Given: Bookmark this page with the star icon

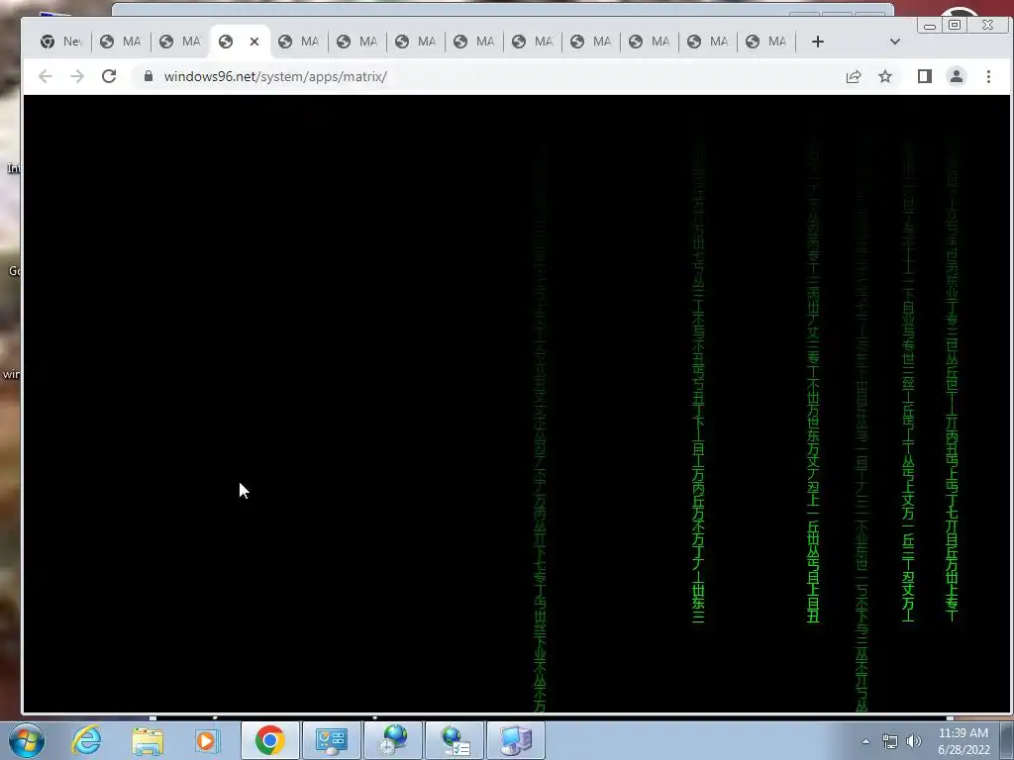Looking at the screenshot, I should point(885,76).
